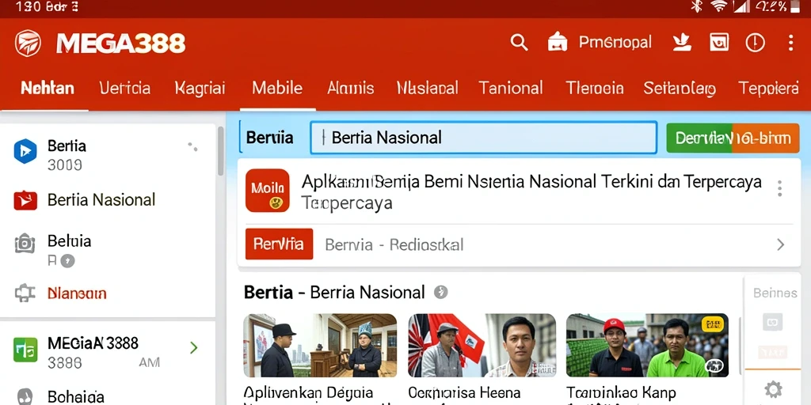Image resolution: width=811 pixels, height=405 pixels.
Task: Open third news thumbnail with green shirt man
Action: [x=647, y=345]
